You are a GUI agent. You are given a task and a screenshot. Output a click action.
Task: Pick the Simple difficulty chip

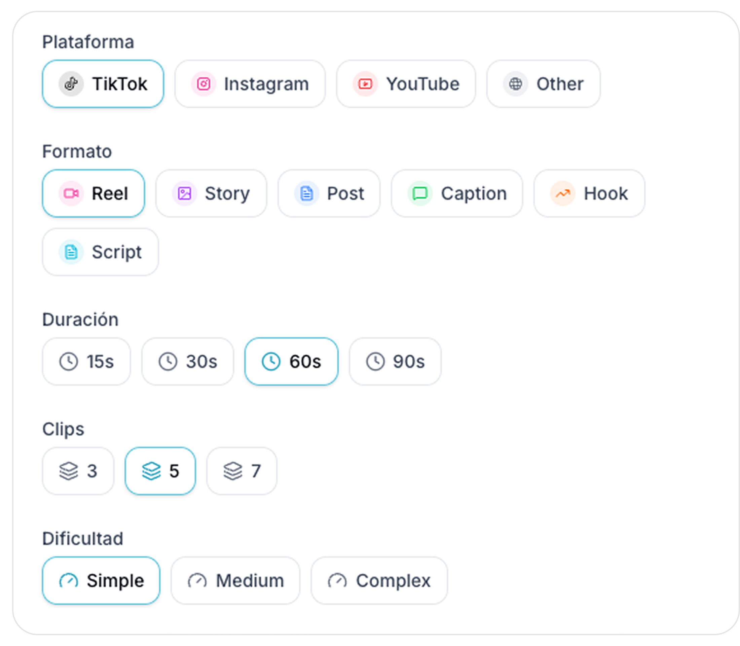coord(101,581)
